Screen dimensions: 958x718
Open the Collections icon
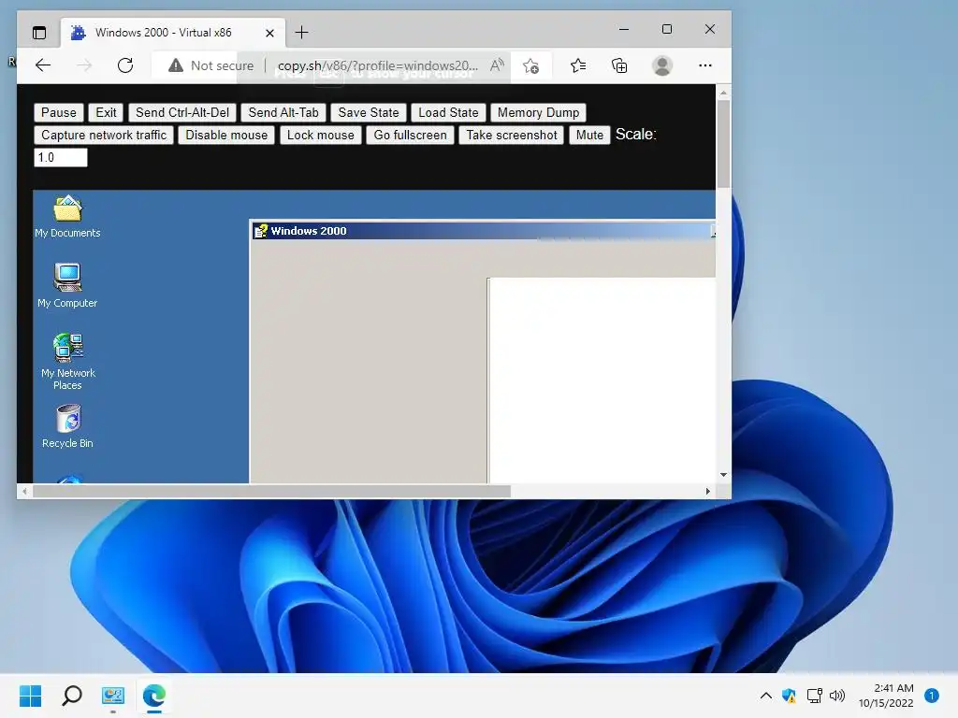point(619,65)
